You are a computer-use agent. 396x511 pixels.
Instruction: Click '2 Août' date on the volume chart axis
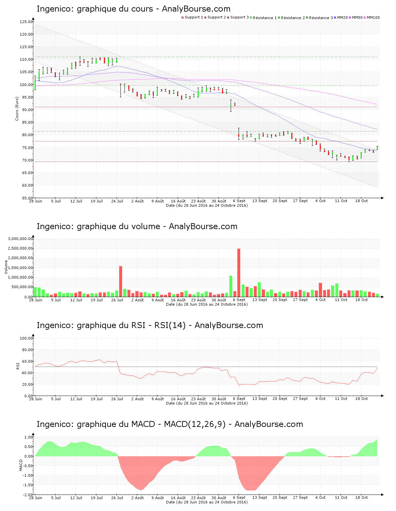137,300
